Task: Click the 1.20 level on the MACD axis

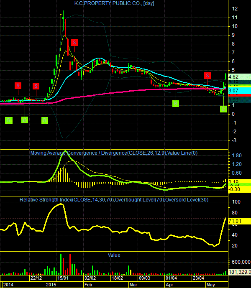Action: pyautogui.click(x=237, y=164)
